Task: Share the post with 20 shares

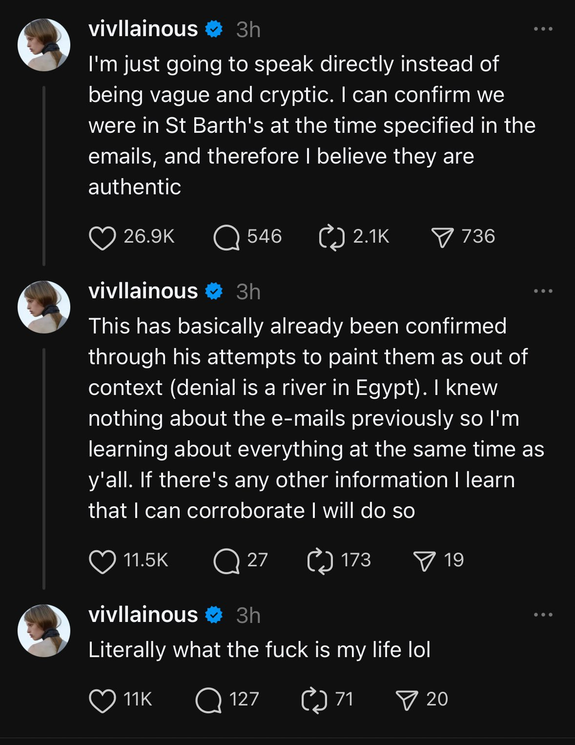Action: tap(407, 700)
